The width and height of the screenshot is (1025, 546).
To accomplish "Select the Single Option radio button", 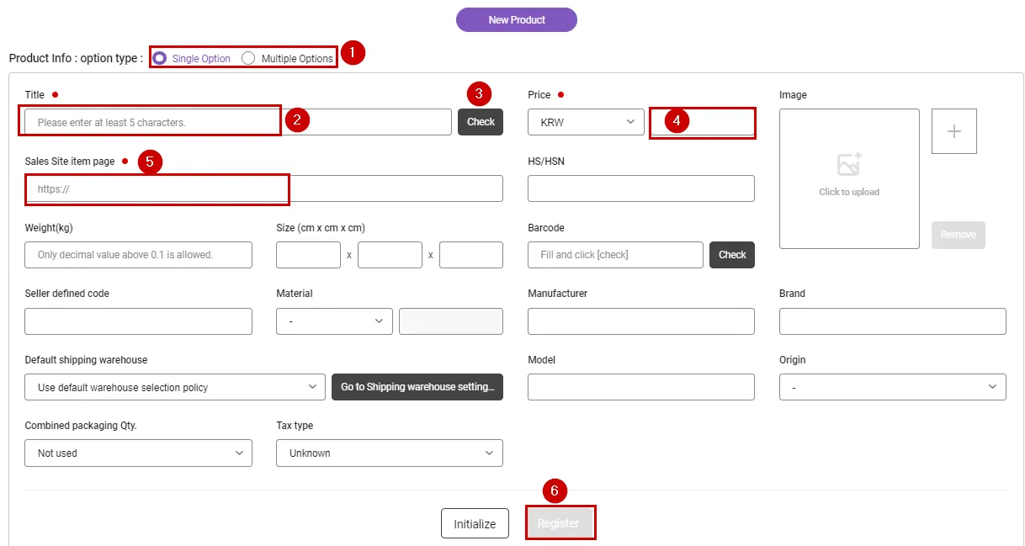I will point(160,58).
